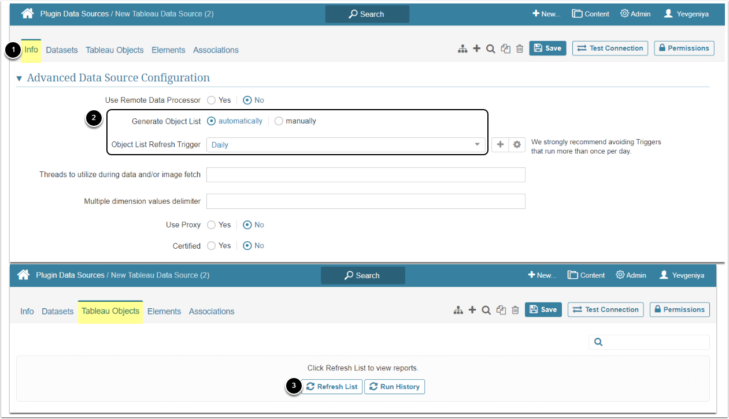This screenshot has width=729, height=419.
Task: Click magnifier icon in top window toolbar
Action: [490, 49]
